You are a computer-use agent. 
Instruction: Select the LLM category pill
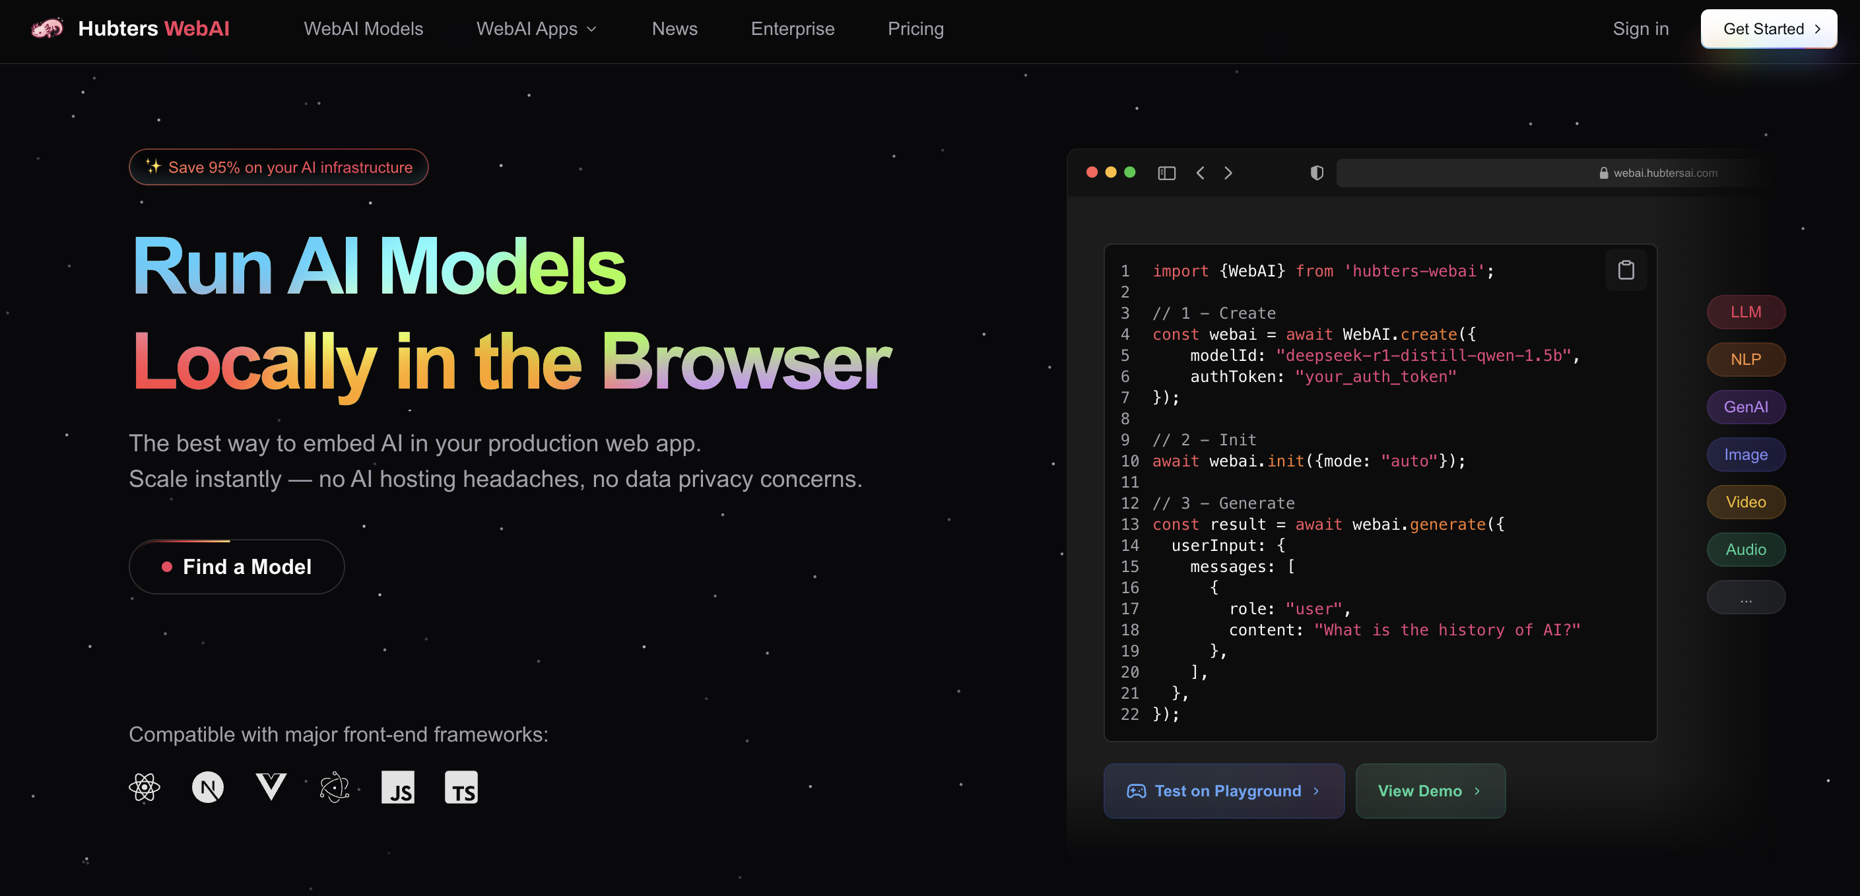[1745, 312]
